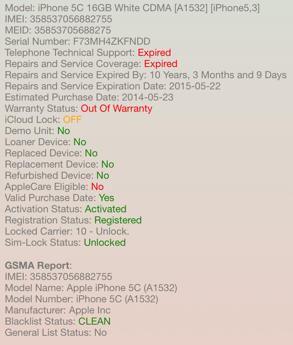Click the Expired Telephone Technical Support status
Viewport: 293px width, 345px height.
coord(154,53)
